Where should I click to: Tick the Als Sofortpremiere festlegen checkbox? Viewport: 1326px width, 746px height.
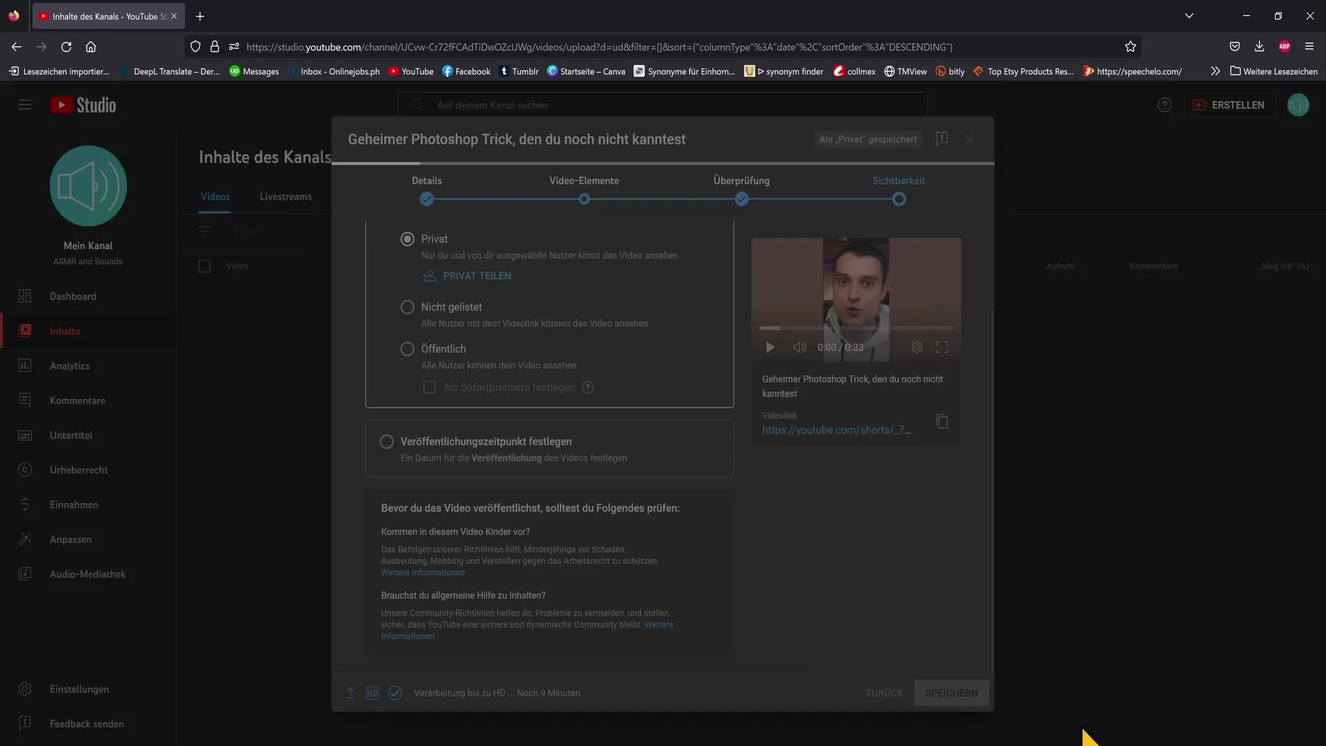pos(430,388)
